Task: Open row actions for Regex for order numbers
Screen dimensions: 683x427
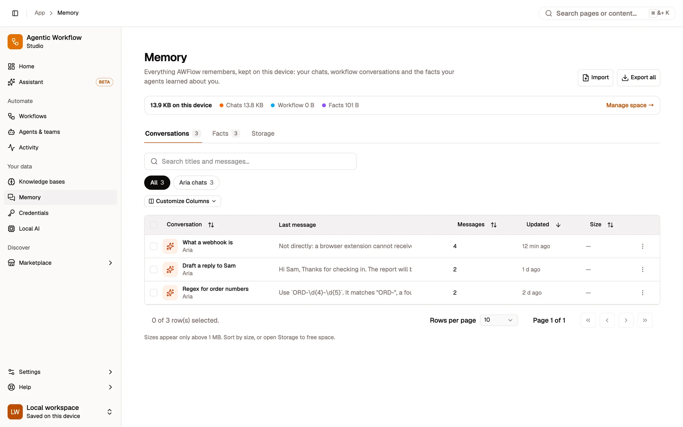Action: (x=642, y=293)
